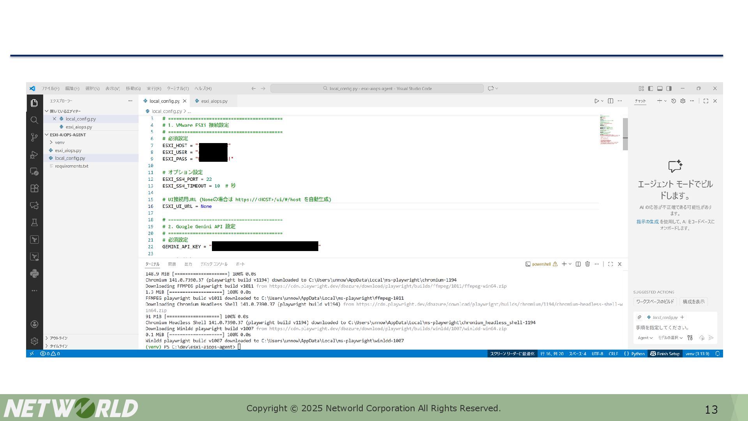Kill terminal with the trash icon

tap(587, 264)
